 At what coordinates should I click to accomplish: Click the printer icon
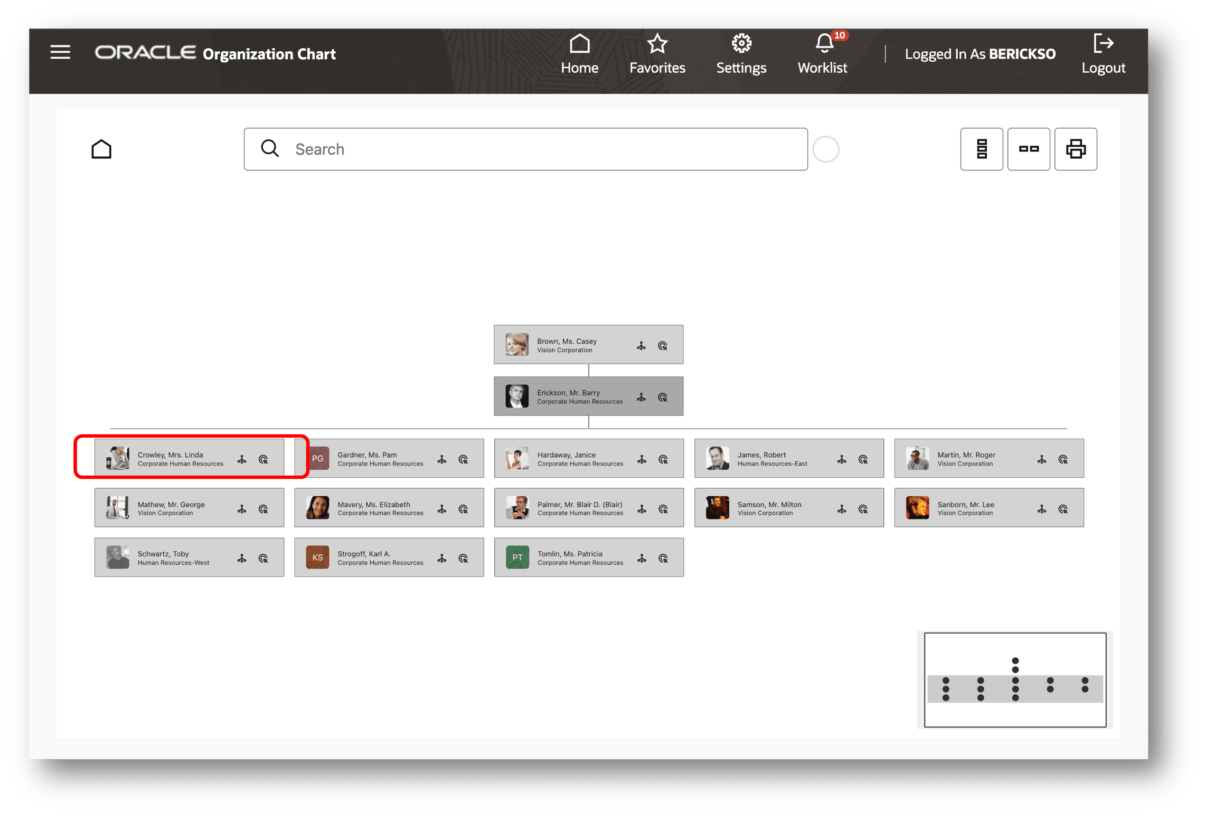click(1075, 149)
